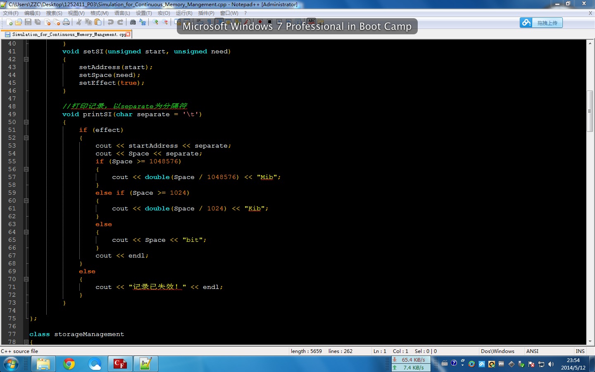This screenshot has height=372, width=595.
Task: Collapse the fold marker at line 50
Action: coord(26,122)
